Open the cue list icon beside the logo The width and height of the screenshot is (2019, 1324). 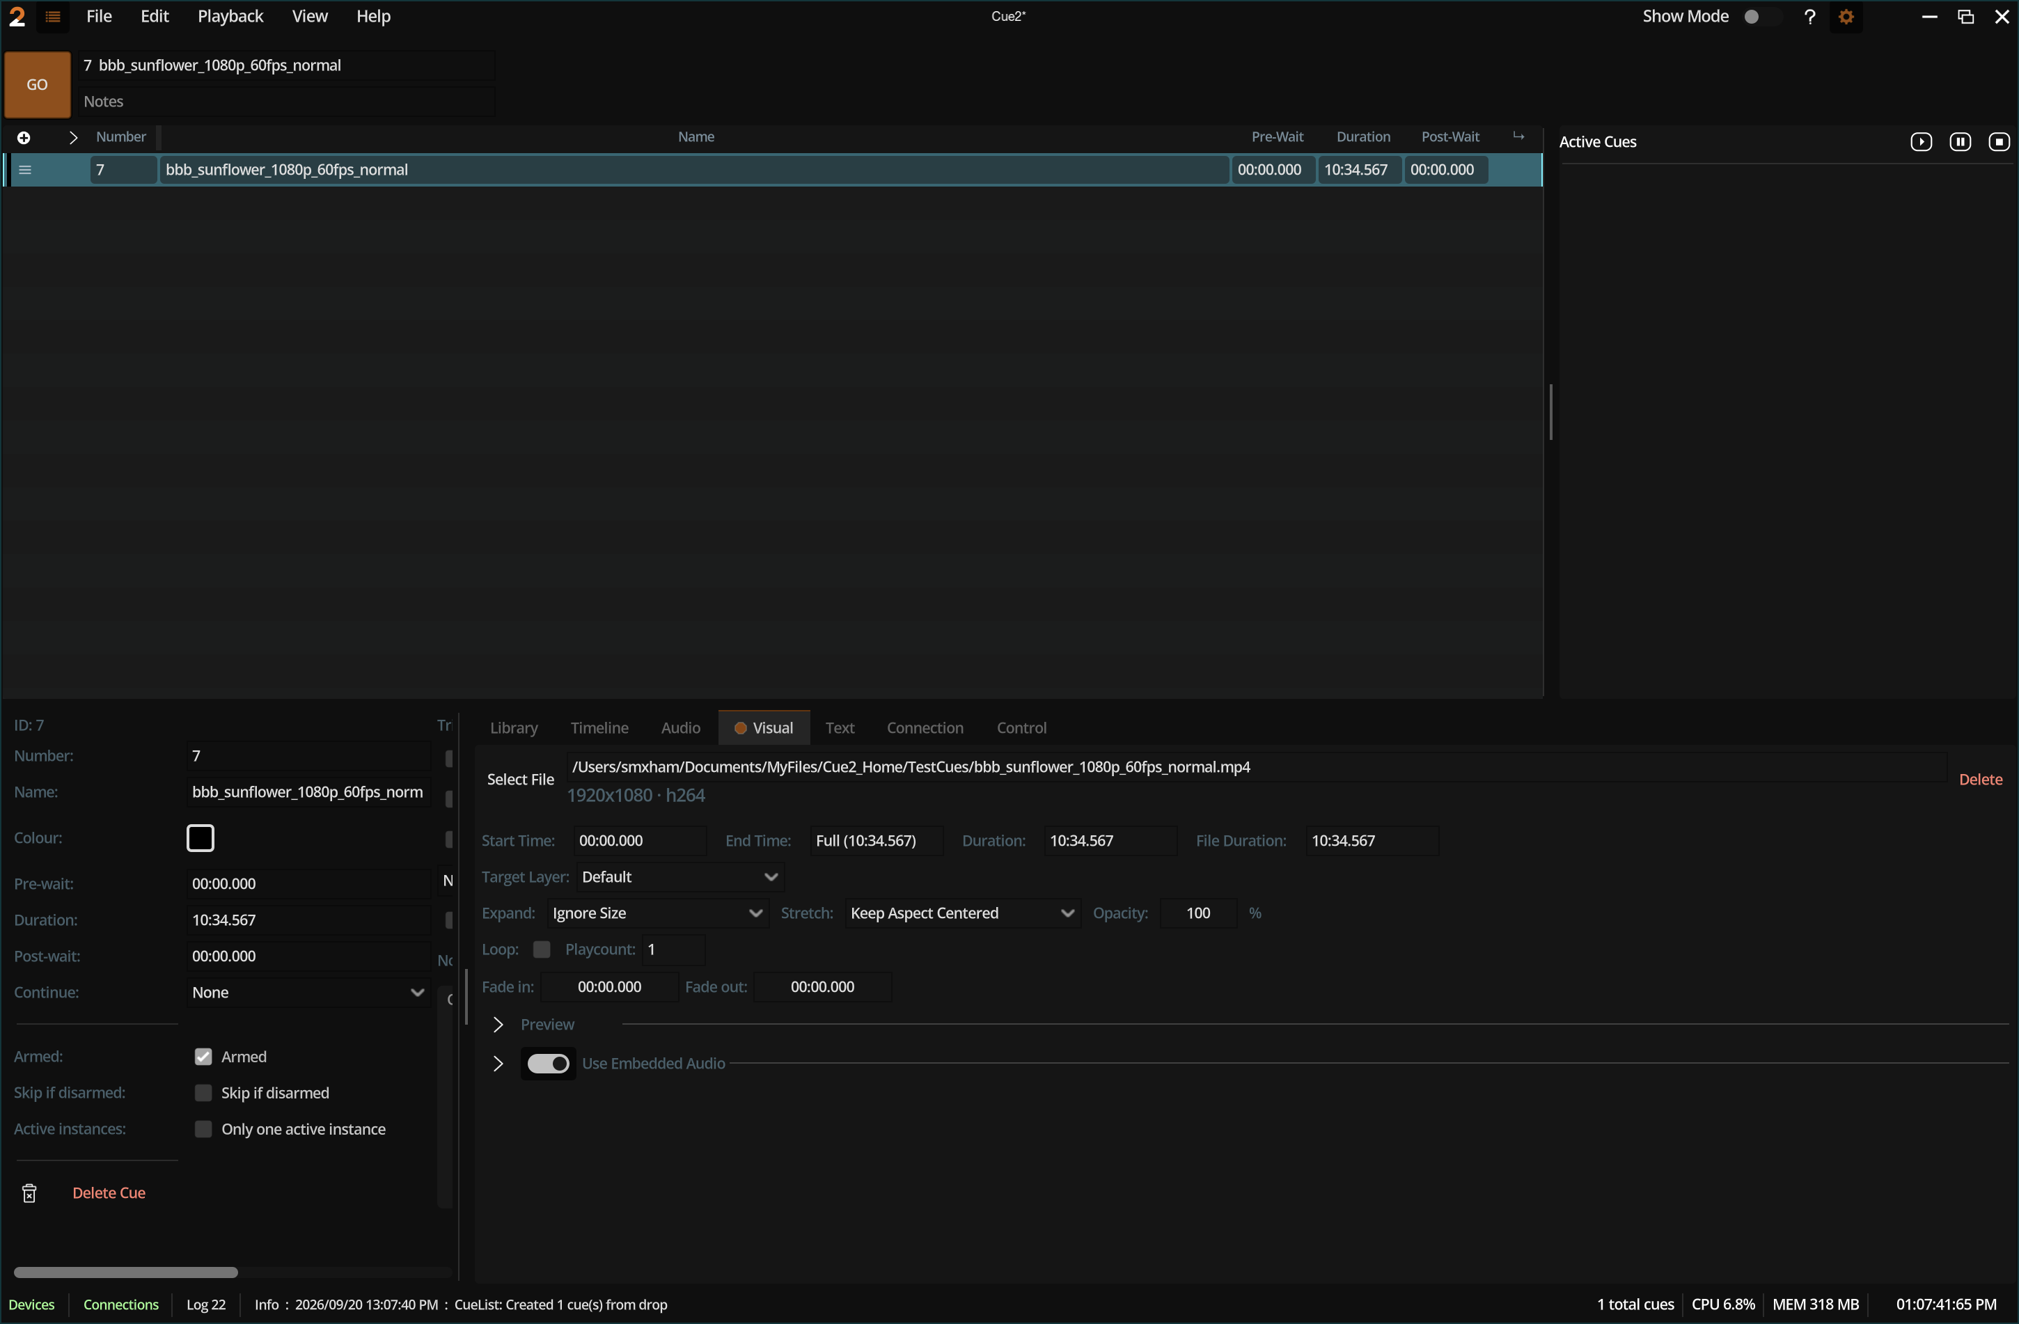pos(53,16)
